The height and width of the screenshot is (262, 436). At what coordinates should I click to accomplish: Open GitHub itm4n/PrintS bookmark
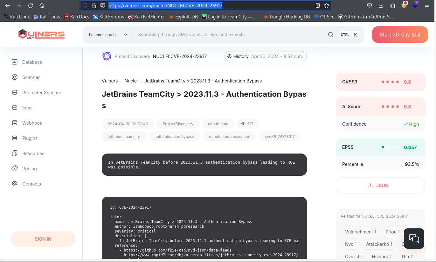point(366,17)
